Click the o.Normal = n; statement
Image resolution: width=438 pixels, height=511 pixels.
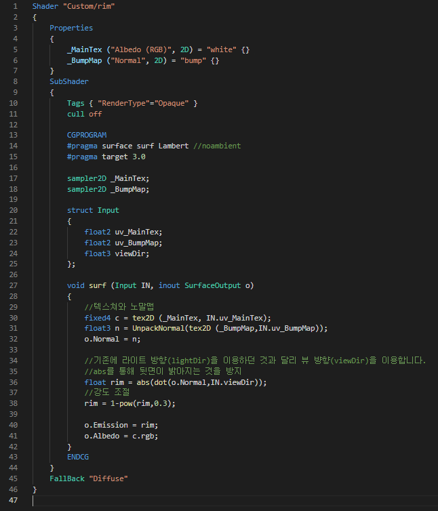coord(113,340)
